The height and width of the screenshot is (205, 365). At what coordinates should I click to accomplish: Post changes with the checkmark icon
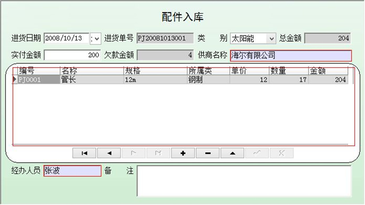pos(257,153)
